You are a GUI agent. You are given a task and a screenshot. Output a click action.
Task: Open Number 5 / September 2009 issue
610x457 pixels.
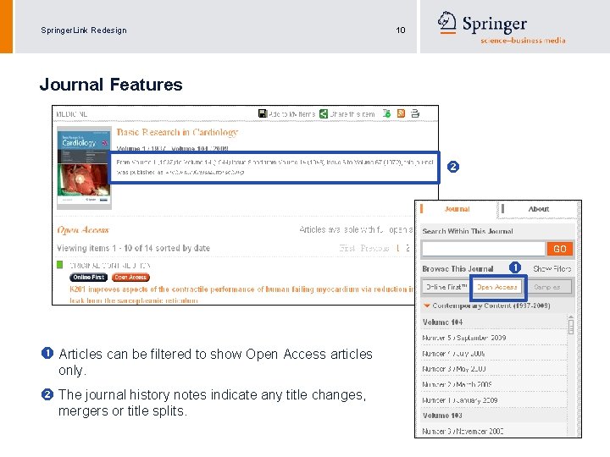(464, 338)
